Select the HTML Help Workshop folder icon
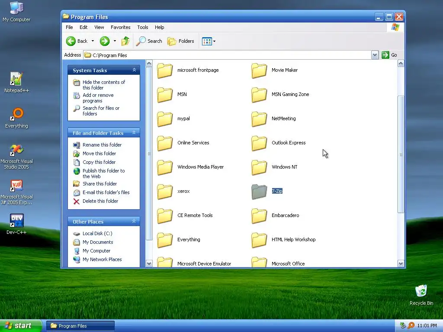The height and width of the screenshot is (332, 443). [x=259, y=240]
